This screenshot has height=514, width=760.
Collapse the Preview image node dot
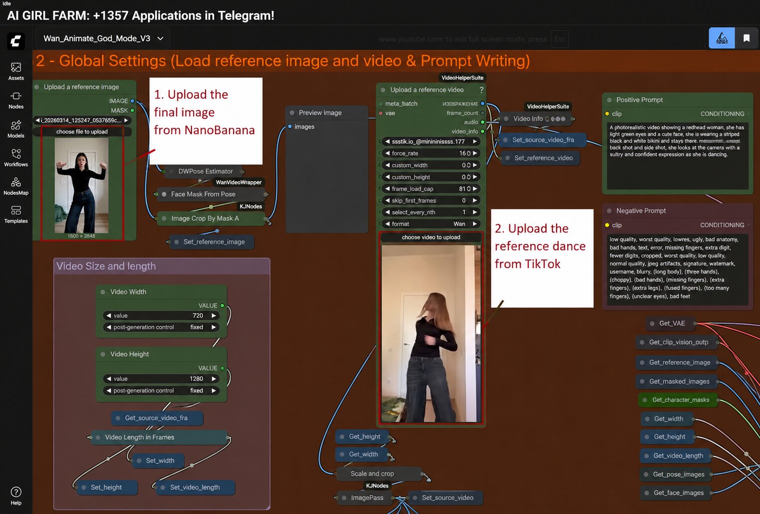pyautogui.click(x=292, y=113)
